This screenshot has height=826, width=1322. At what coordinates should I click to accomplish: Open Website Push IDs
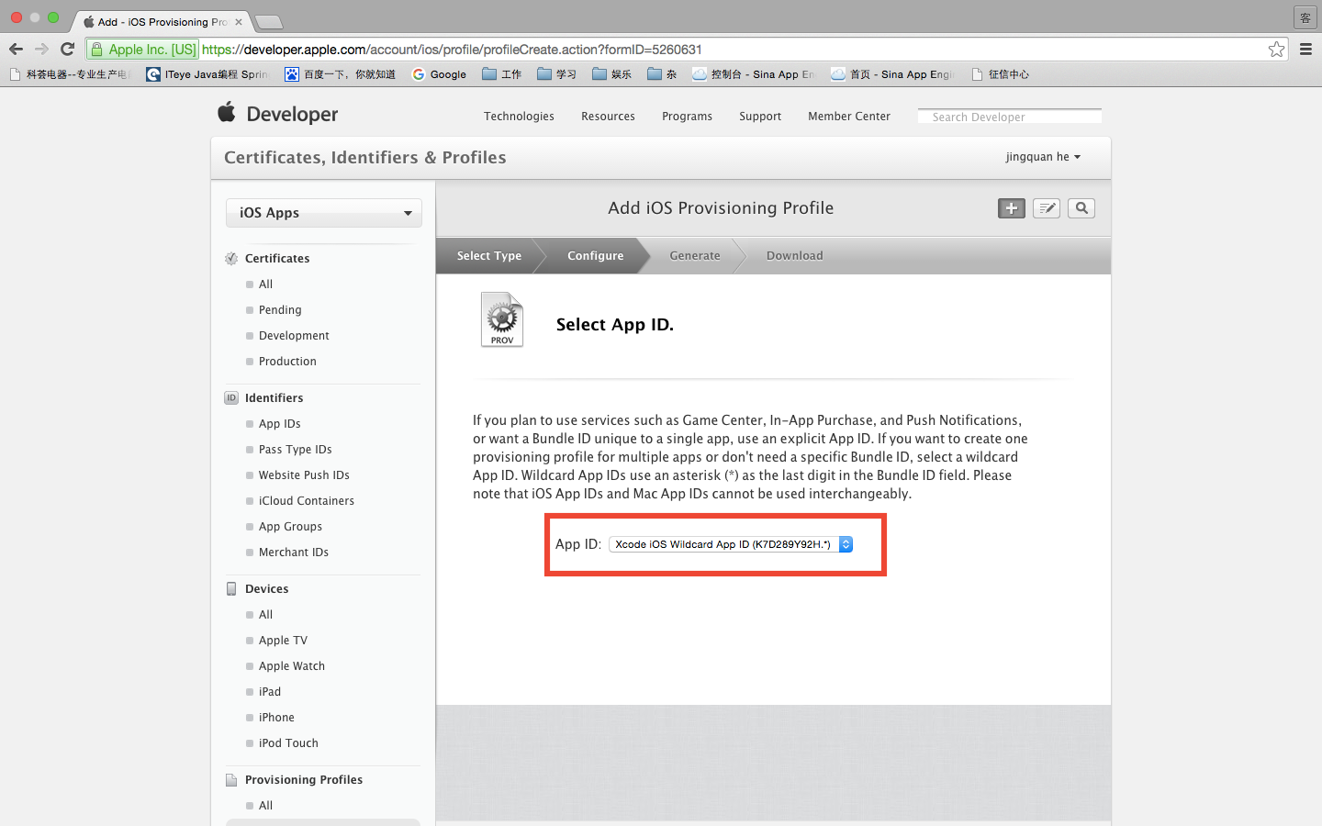click(304, 475)
